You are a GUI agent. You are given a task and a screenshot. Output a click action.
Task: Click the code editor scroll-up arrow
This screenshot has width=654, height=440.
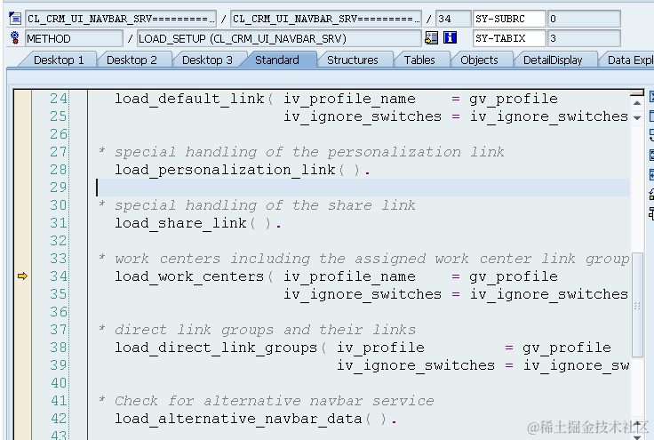pos(637,102)
